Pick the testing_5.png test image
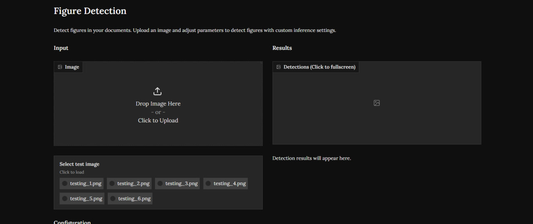The width and height of the screenshot is (533, 224). (82, 199)
